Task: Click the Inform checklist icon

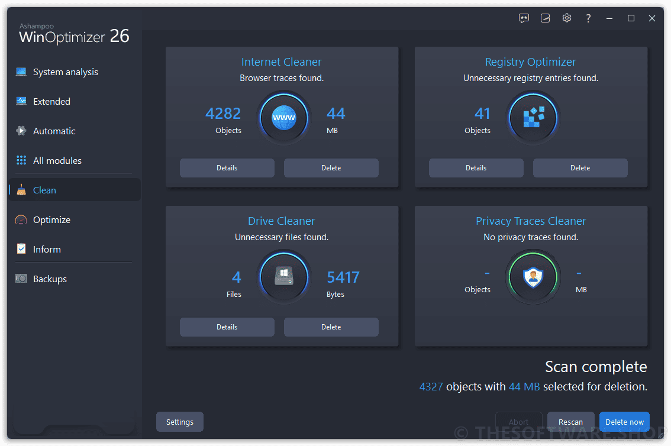Action: 21,249
